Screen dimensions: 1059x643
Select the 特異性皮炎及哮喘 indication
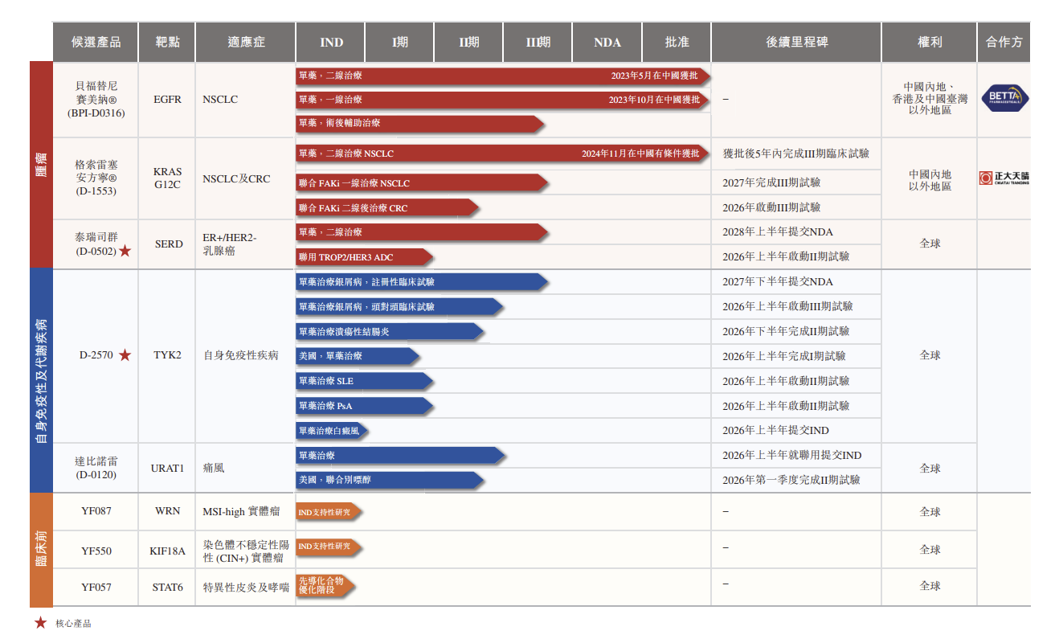point(246,587)
